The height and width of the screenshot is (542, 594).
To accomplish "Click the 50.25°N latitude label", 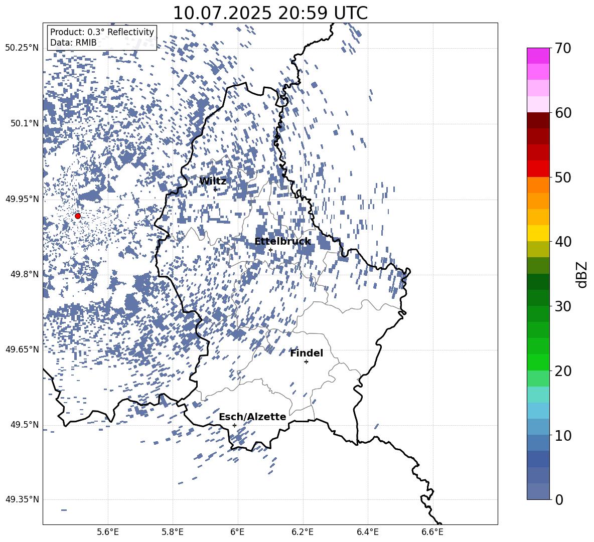I will click(22, 48).
